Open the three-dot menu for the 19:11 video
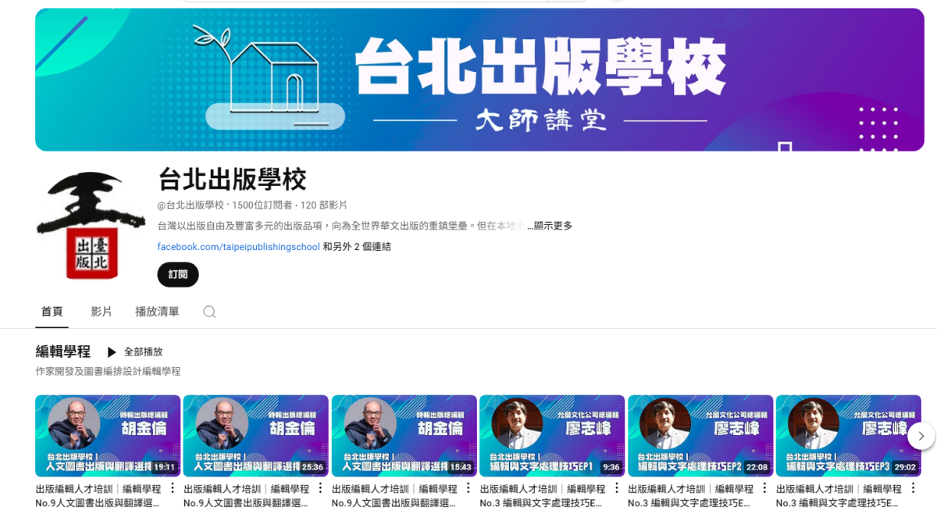The height and width of the screenshot is (514, 937). tap(172, 488)
